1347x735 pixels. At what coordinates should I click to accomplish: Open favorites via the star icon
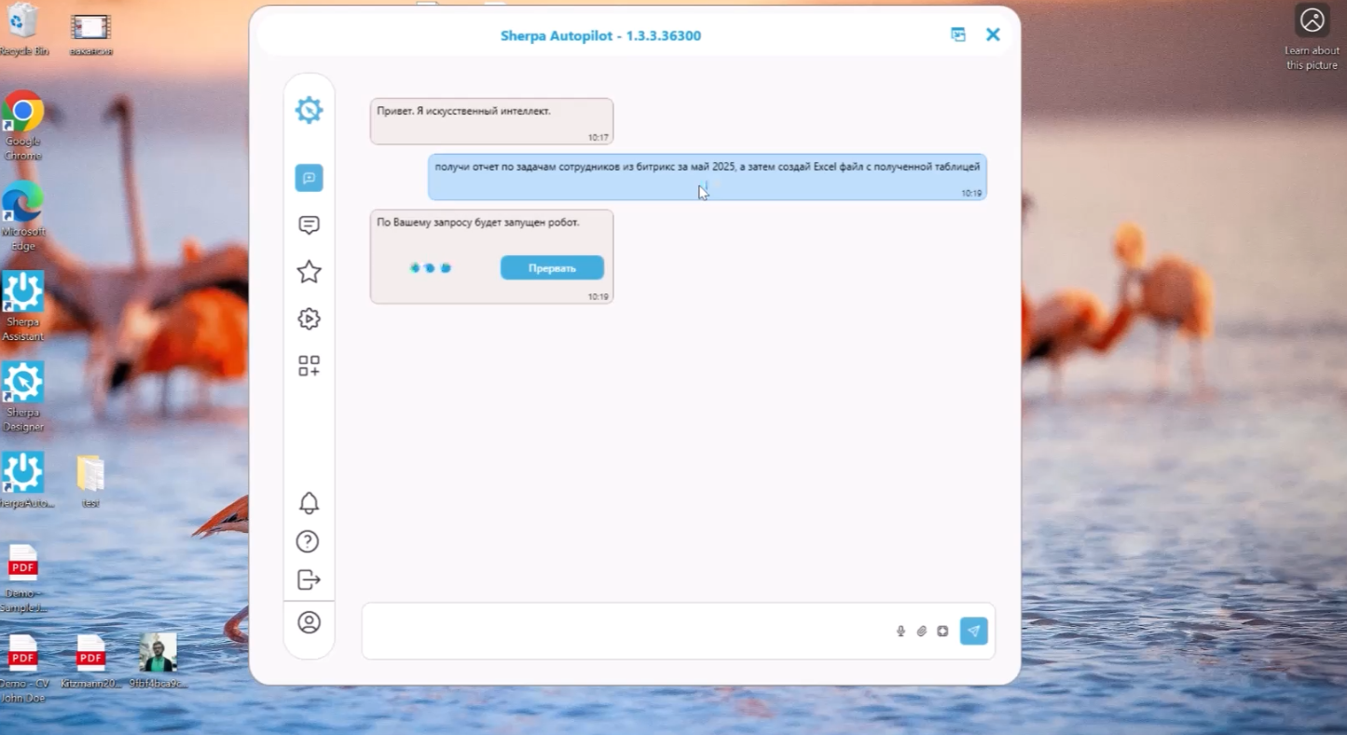coord(309,272)
